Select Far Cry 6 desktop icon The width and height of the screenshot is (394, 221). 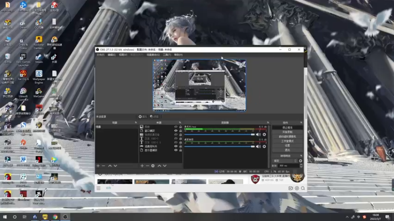(x=23, y=76)
